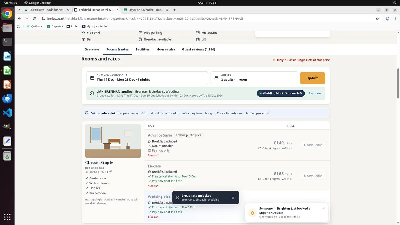Switch to the Daywise Calendar browser tab
Image resolution: width=400 pixels, height=225 pixels.
(146, 10)
